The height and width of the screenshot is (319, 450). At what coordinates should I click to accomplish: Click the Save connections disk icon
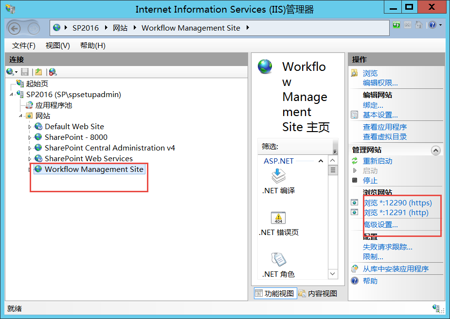coord(25,72)
